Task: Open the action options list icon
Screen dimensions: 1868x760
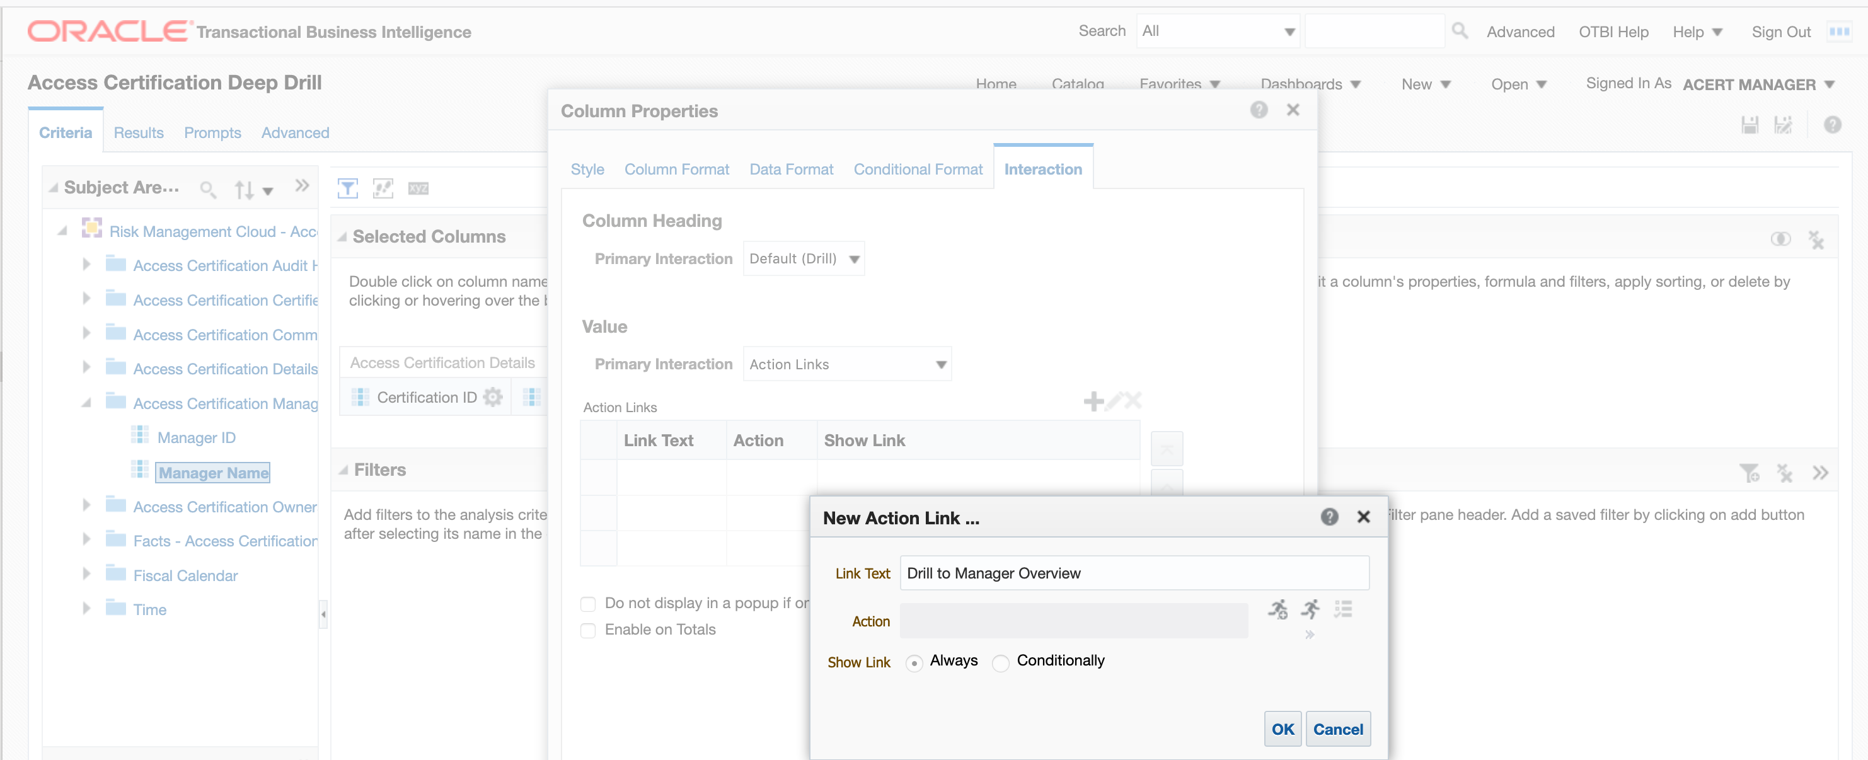Action: click(x=1343, y=609)
